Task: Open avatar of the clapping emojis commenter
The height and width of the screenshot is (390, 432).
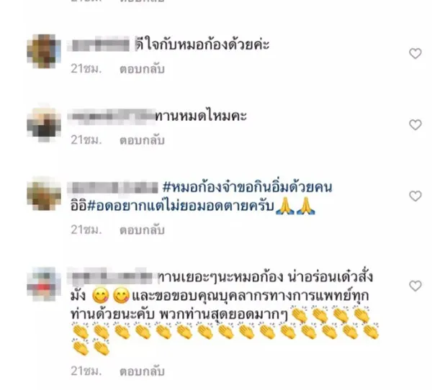Action: 44,284
